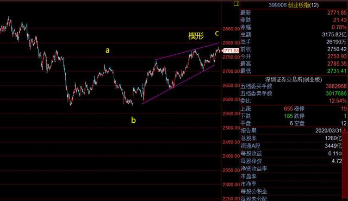Click the 总额 value 3175.82亿
Screen dimensions: 348x201
pos(334,34)
